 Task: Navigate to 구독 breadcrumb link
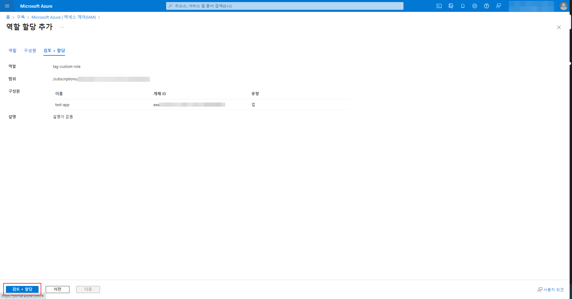pos(21,17)
